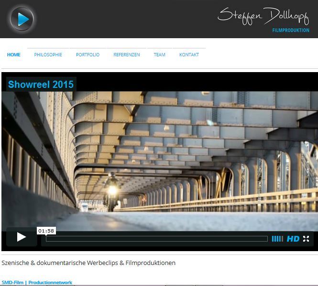Enter fullscreen video mode
This screenshot has height=286, width=318.
point(306,239)
